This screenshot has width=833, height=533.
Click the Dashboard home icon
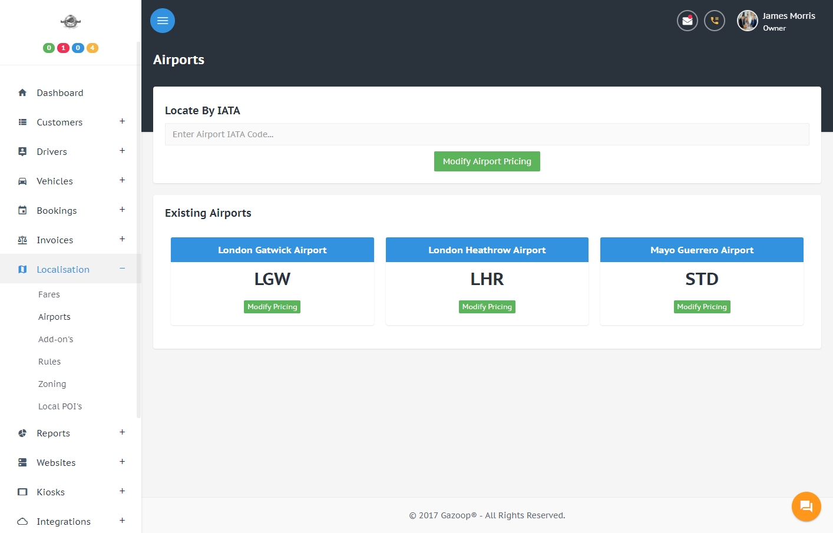click(x=22, y=92)
